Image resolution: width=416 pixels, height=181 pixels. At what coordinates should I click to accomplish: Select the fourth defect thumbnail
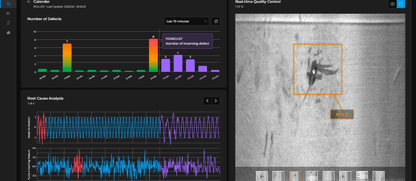coord(312,176)
